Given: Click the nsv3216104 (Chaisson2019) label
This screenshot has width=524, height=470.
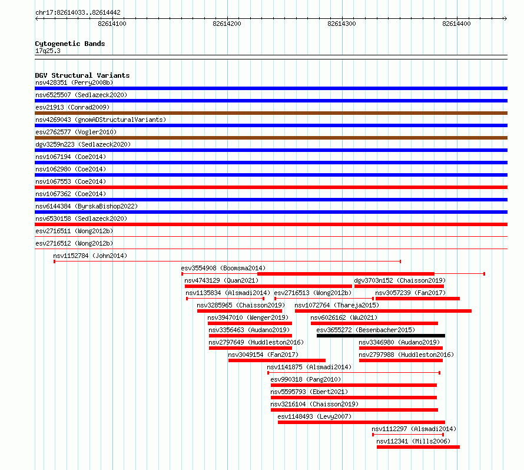Looking at the screenshot, I should pos(314,404).
